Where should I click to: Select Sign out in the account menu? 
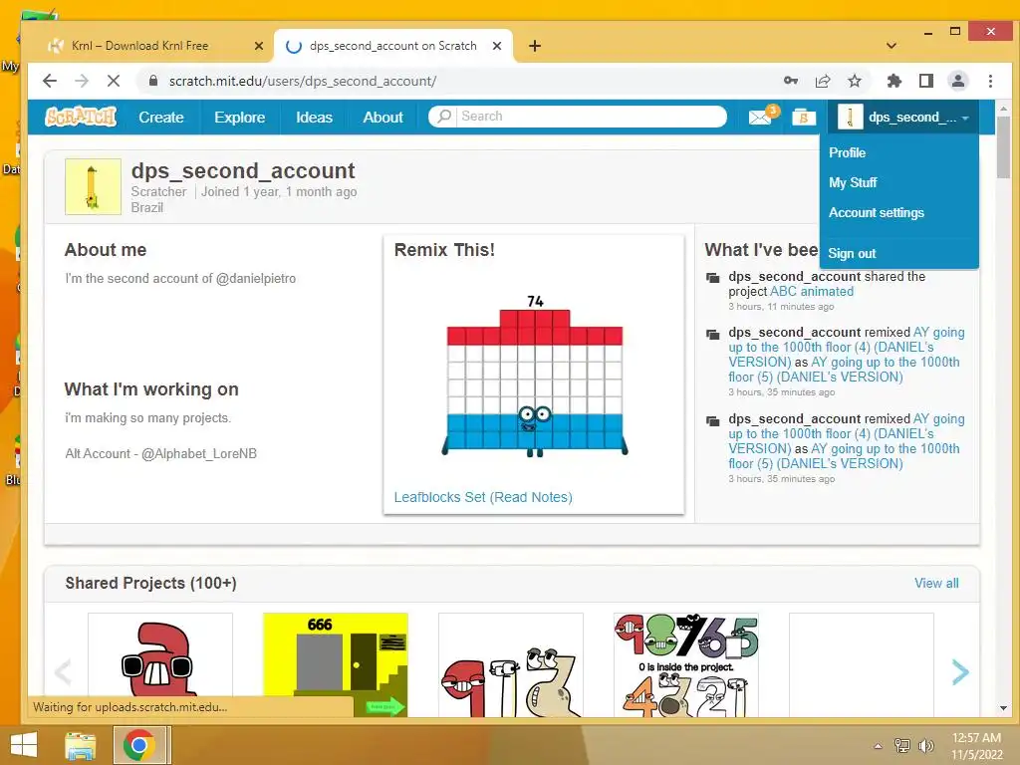pos(852,254)
